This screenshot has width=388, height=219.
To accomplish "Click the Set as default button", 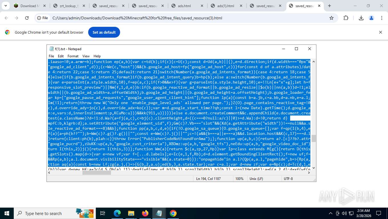I will click(x=104, y=32).
